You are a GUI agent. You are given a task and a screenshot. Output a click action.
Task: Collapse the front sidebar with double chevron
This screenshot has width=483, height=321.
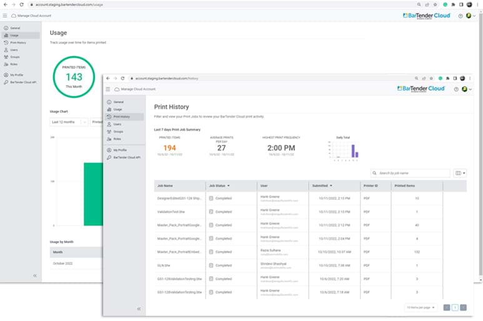(x=139, y=309)
